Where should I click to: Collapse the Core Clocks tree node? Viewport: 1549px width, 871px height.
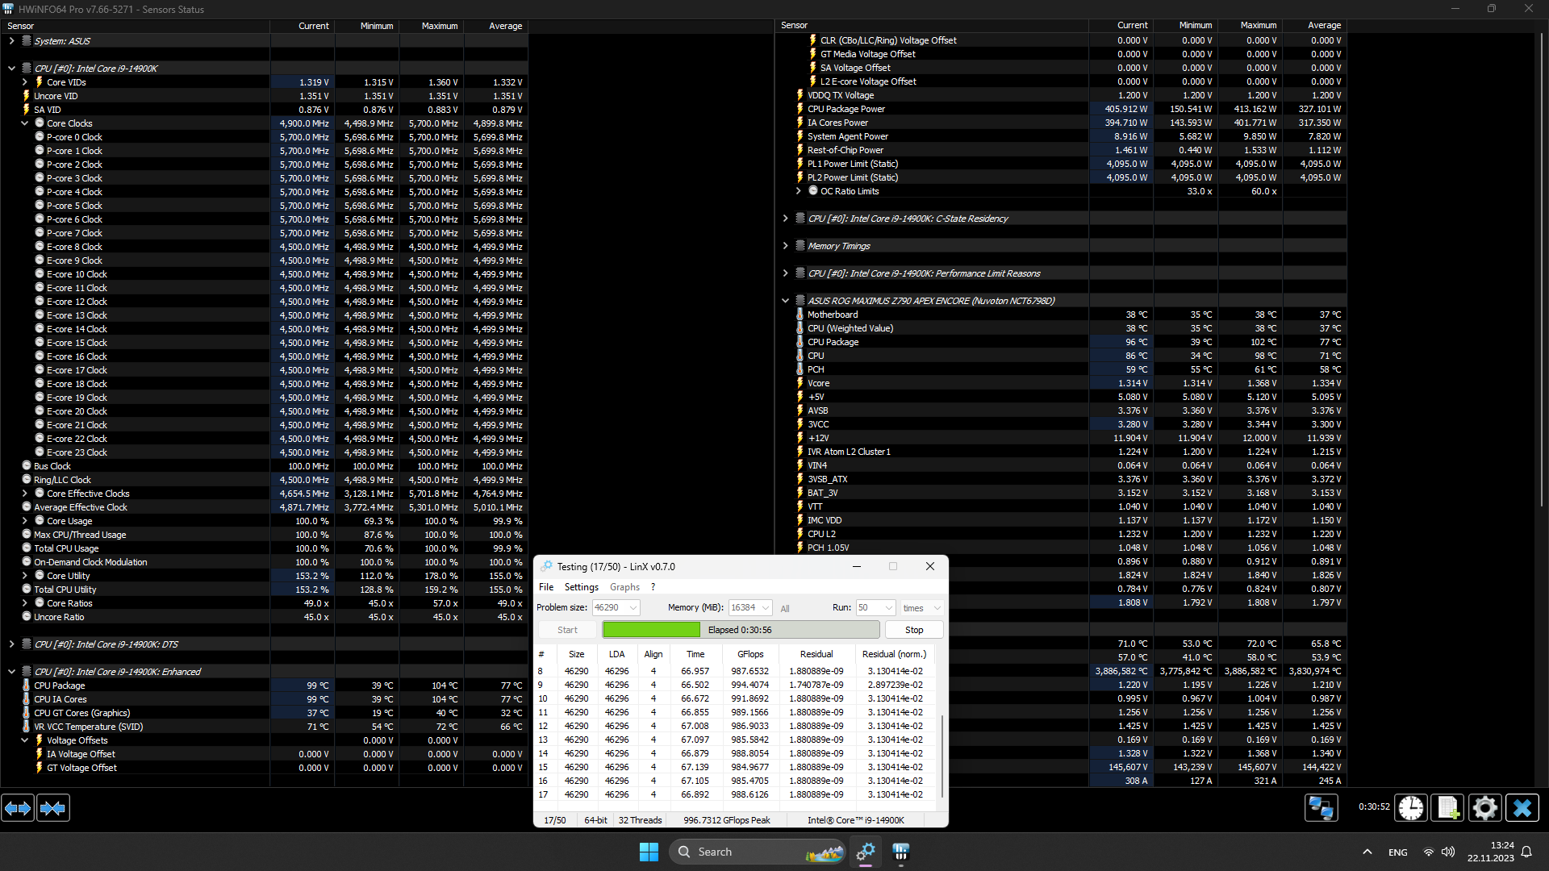(x=24, y=123)
